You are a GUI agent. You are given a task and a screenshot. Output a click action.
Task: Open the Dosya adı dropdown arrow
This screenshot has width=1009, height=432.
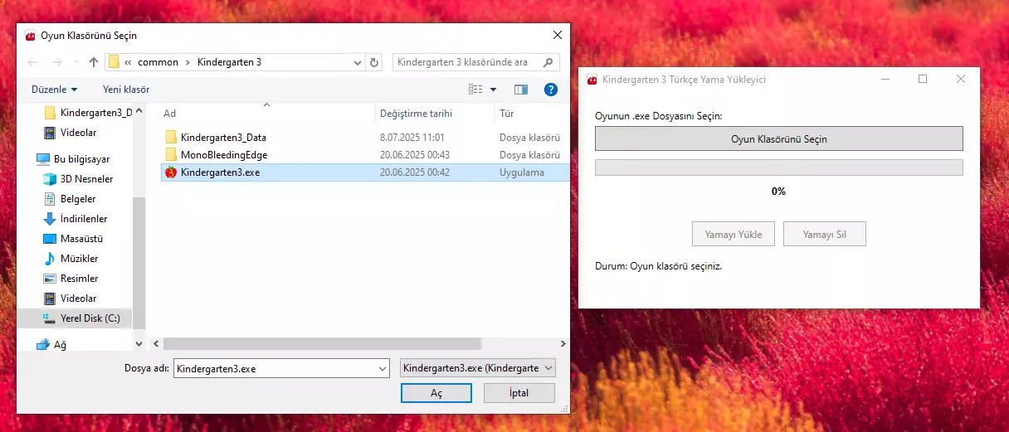tap(383, 369)
